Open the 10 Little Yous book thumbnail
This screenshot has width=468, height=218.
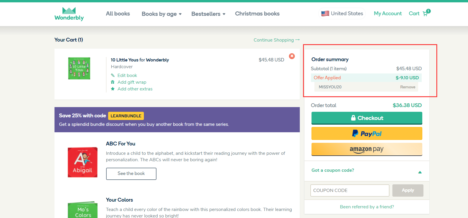(79, 68)
